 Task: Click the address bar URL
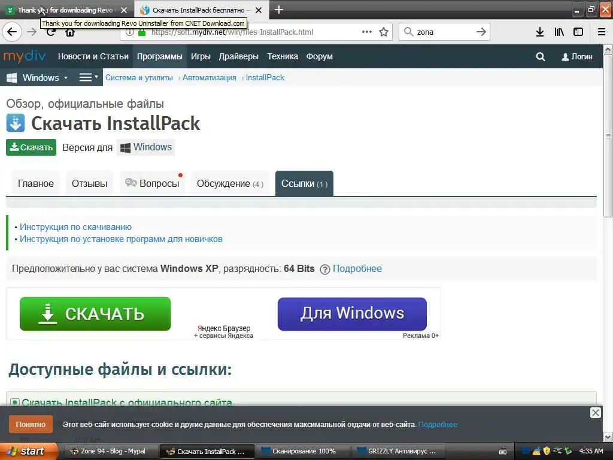(232, 32)
